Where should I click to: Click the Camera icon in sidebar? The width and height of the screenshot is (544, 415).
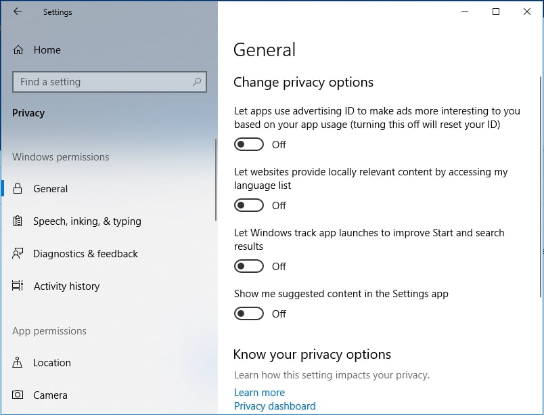click(x=18, y=395)
